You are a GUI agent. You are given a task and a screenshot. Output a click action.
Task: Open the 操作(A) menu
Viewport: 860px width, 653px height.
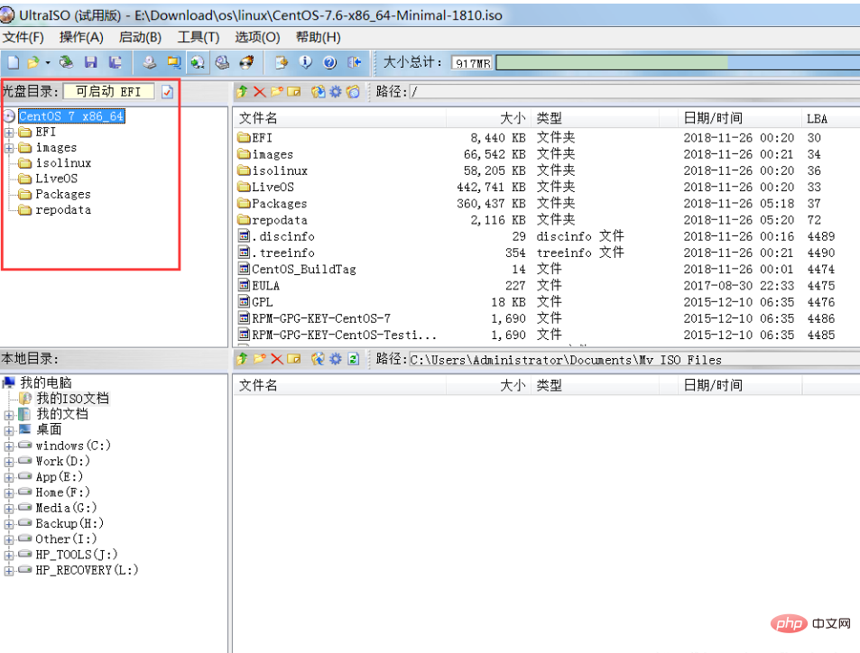click(x=81, y=37)
